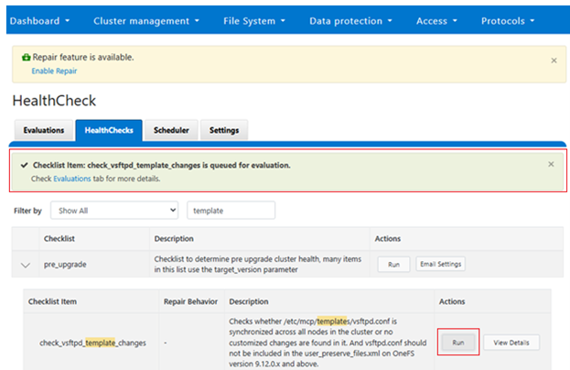This screenshot has height=370, width=570.
Task: Click the Enable Repair link
Action: pos(54,71)
